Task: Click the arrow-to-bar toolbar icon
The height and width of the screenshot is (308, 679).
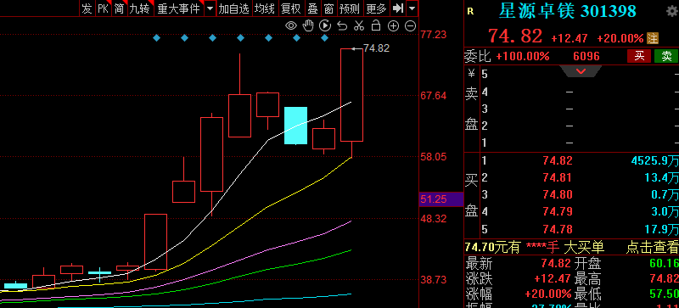Action: (x=397, y=8)
